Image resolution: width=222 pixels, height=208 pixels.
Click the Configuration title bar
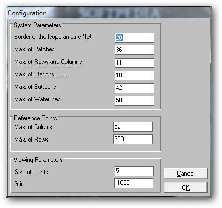[x=108, y=13]
